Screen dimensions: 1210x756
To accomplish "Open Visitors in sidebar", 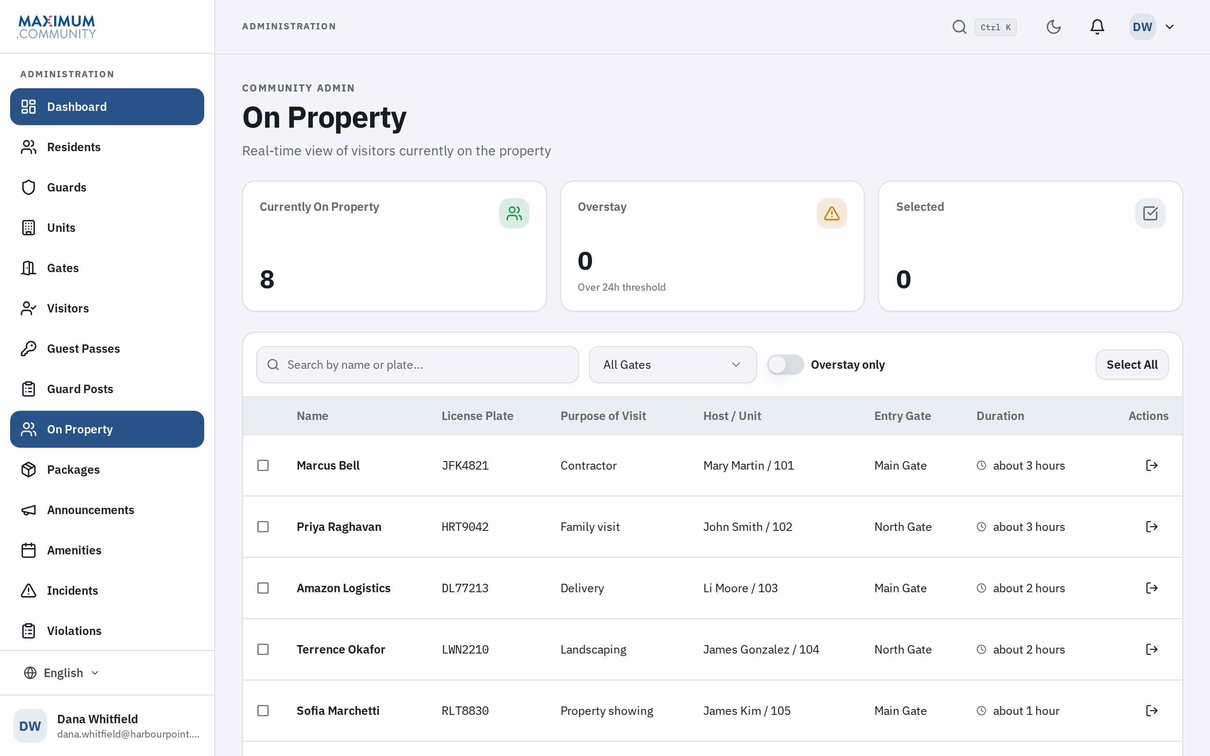I will [107, 309].
